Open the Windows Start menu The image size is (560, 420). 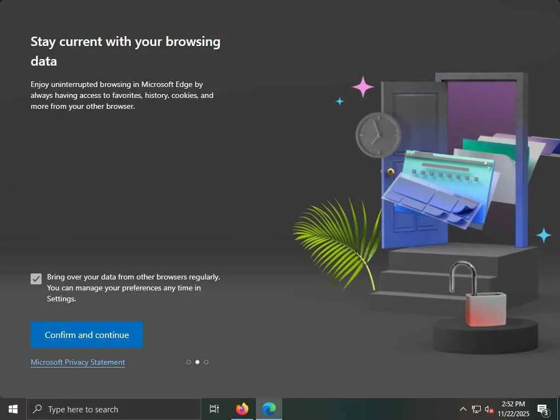[x=13, y=409]
